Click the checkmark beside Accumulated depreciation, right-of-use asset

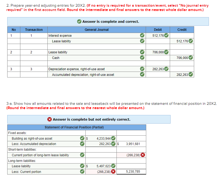(x=142, y=75)
